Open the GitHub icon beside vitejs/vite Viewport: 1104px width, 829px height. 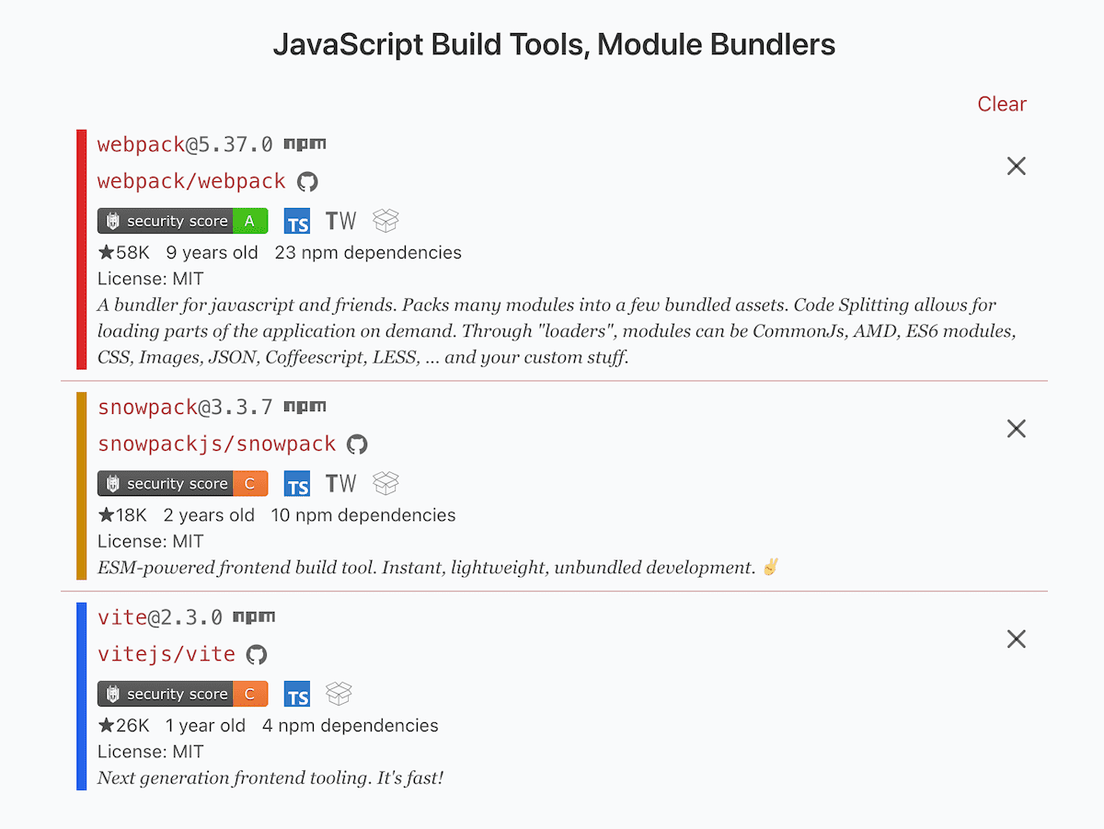click(x=257, y=654)
